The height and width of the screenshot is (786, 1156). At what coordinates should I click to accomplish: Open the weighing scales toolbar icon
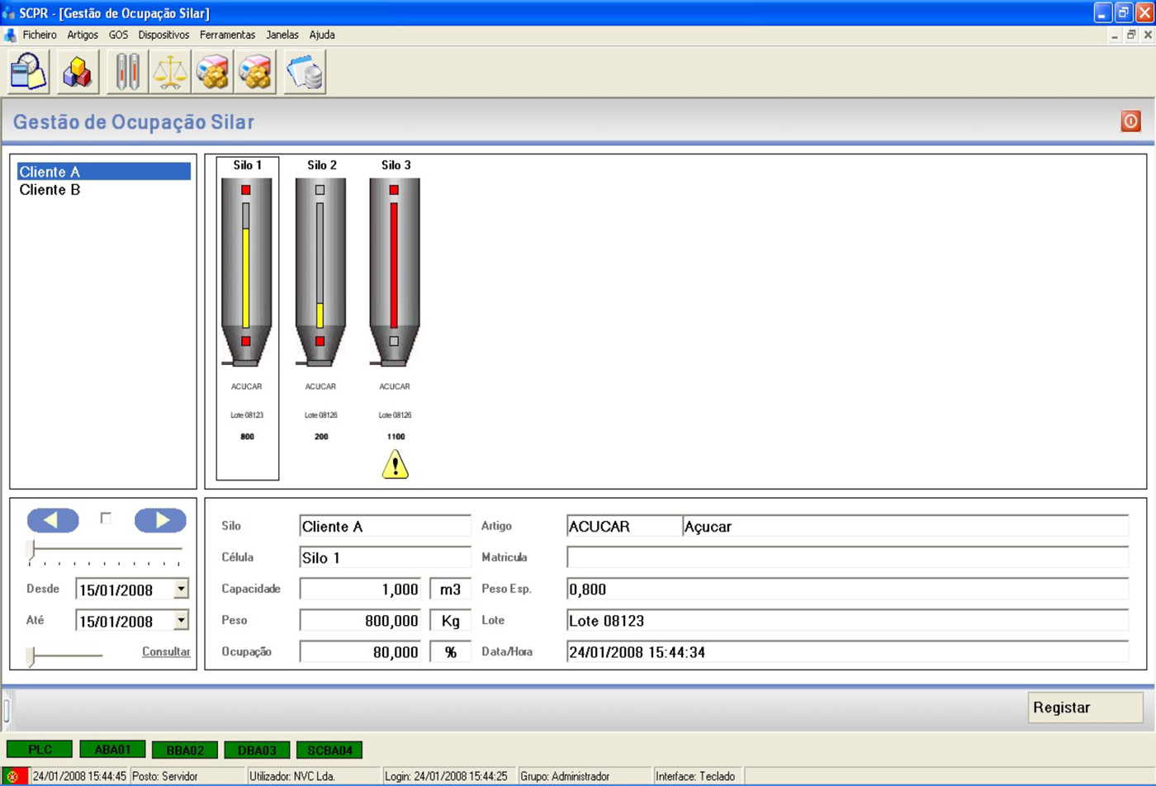coord(170,72)
